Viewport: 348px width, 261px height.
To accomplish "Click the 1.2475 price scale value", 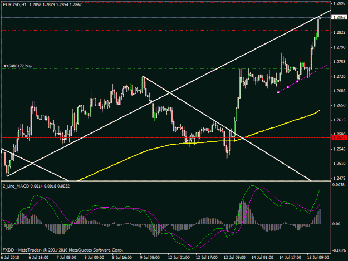I will point(340,178).
